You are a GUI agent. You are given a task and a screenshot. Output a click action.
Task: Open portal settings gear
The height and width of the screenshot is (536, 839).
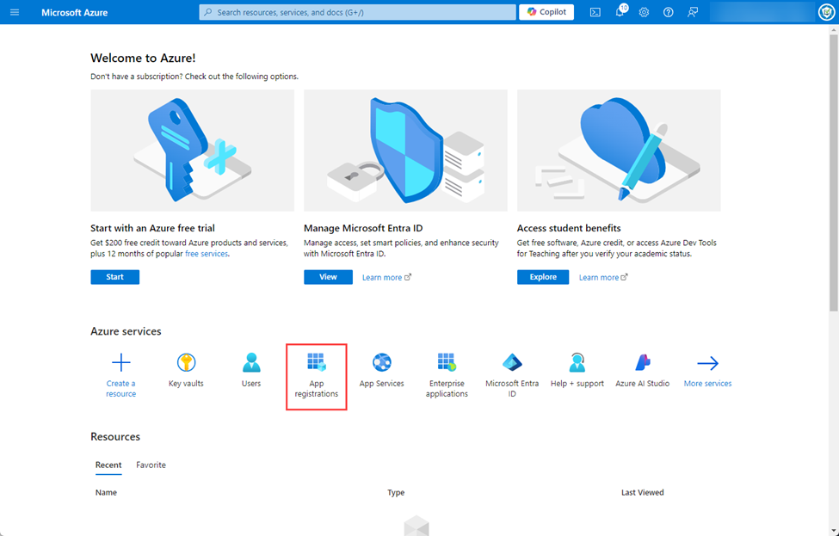(643, 12)
